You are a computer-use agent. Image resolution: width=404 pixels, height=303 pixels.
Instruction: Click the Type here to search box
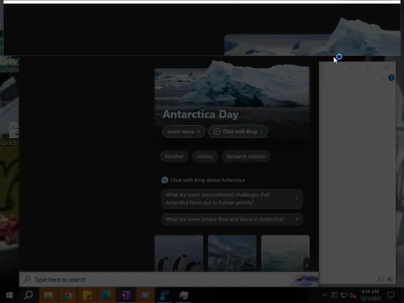coord(169,280)
